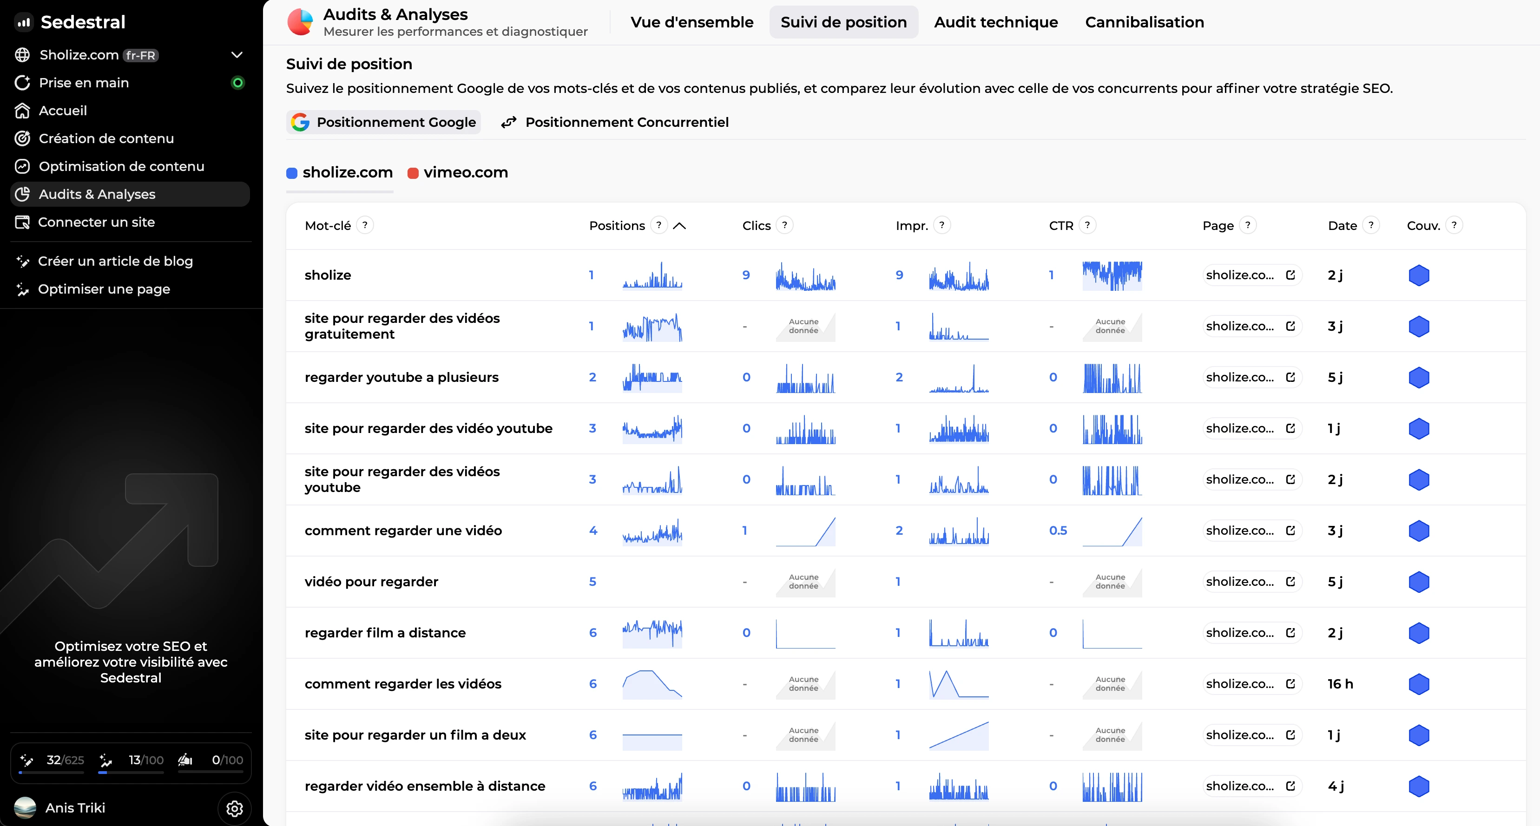1540x826 pixels.
Task: Select Positionnement Concurrentiel sub-tab
Action: coord(615,123)
